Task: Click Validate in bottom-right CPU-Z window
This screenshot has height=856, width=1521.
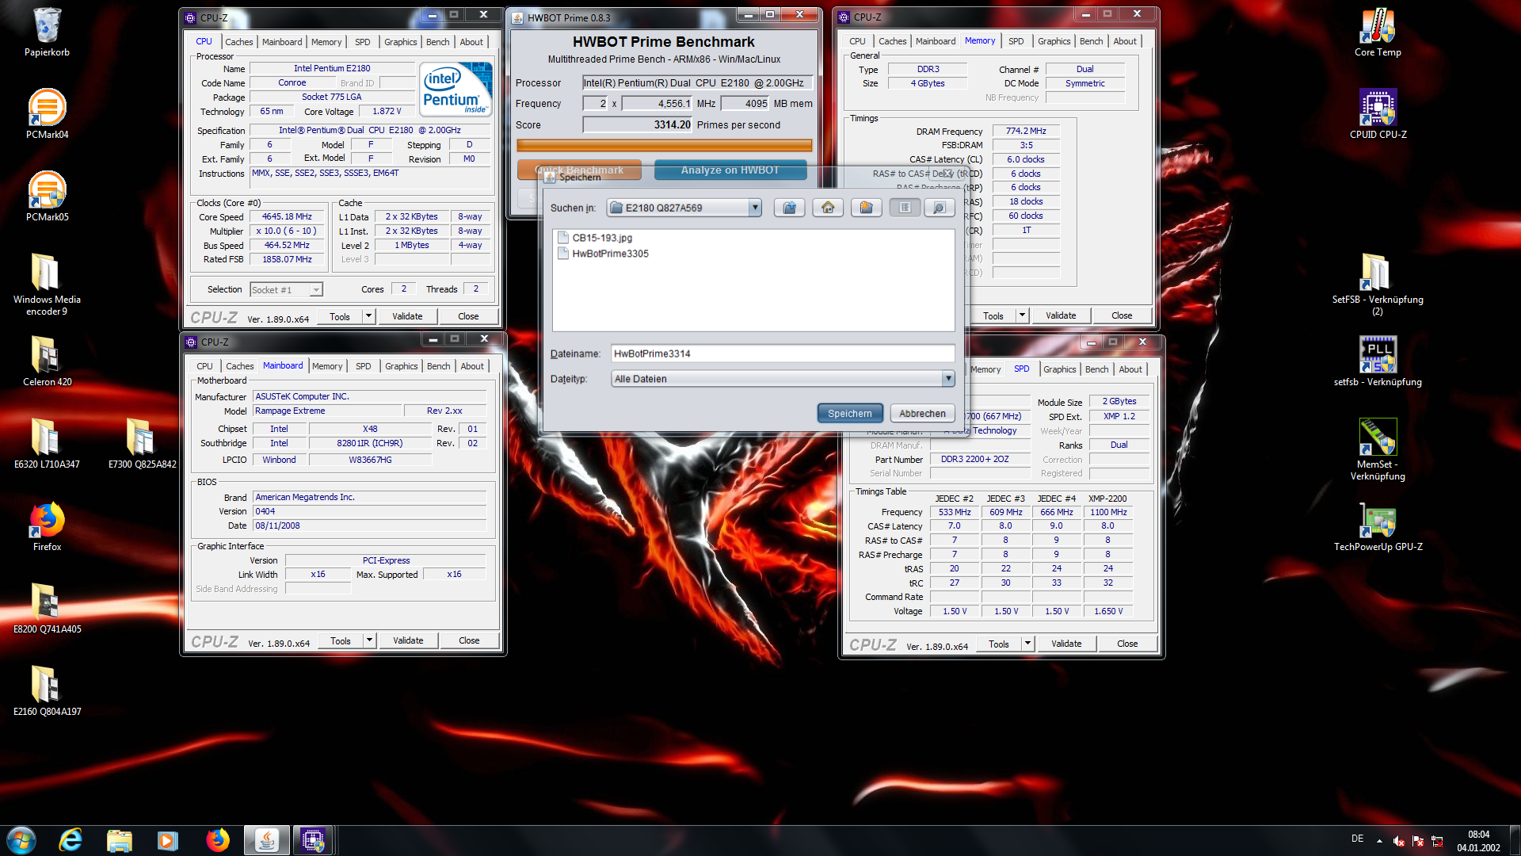Action: (1066, 644)
